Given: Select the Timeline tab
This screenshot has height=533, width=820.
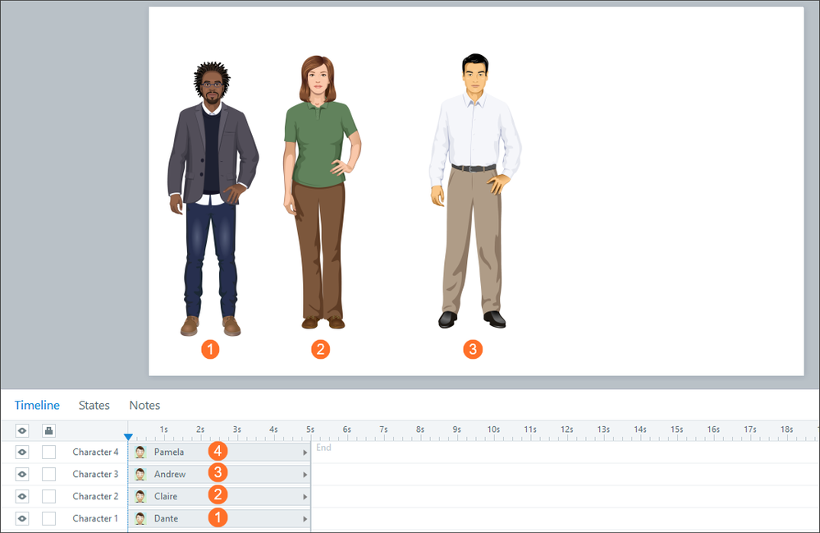Looking at the screenshot, I should (x=37, y=405).
